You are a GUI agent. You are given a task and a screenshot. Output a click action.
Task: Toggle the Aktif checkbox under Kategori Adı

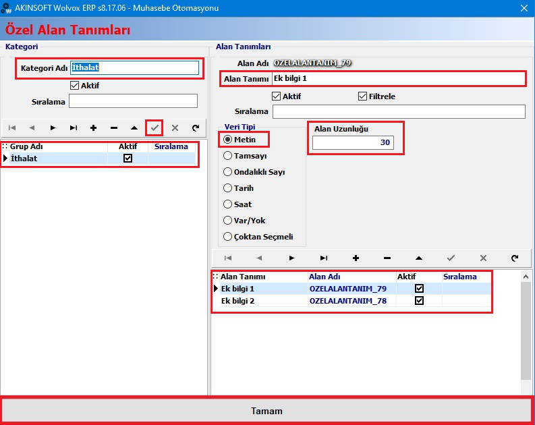[74, 85]
